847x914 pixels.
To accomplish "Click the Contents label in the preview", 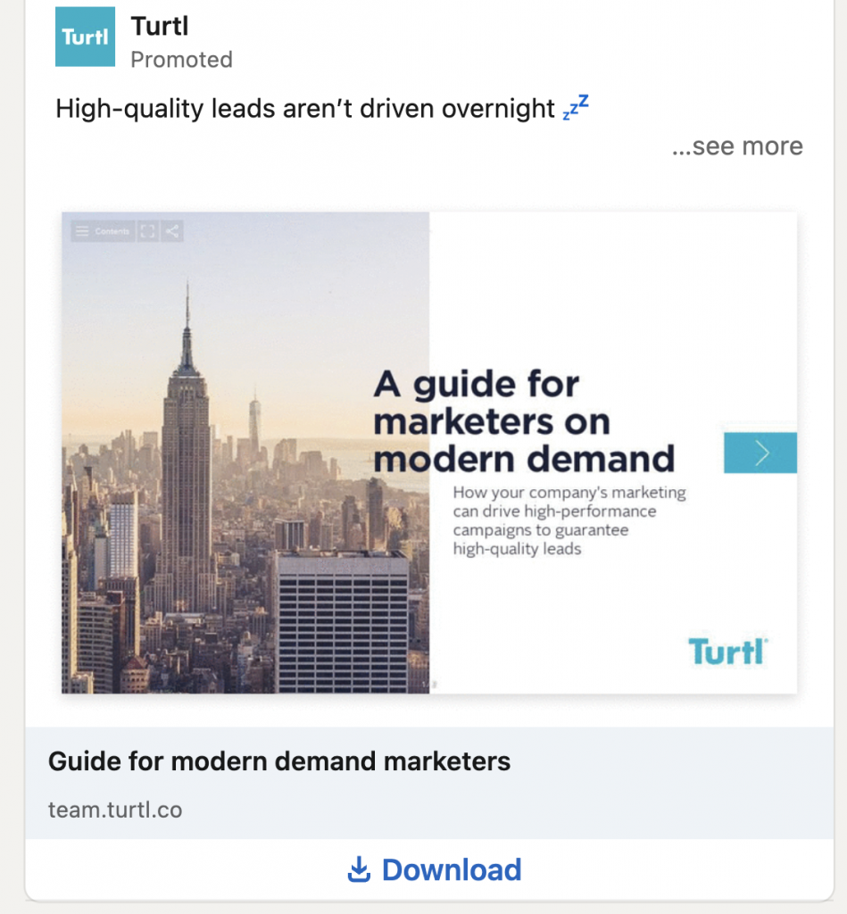I will click(112, 231).
